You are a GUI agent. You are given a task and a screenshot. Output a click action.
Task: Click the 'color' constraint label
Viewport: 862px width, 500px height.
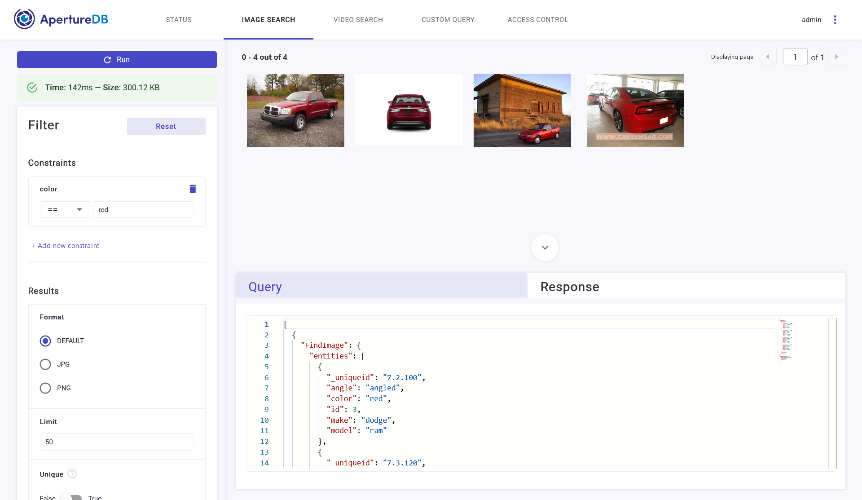[x=48, y=189]
